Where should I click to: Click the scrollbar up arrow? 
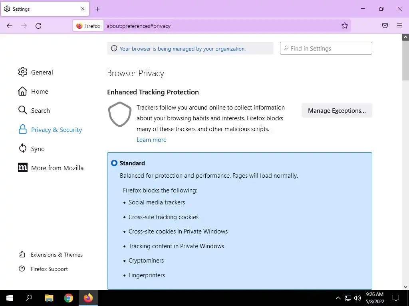[405, 37]
